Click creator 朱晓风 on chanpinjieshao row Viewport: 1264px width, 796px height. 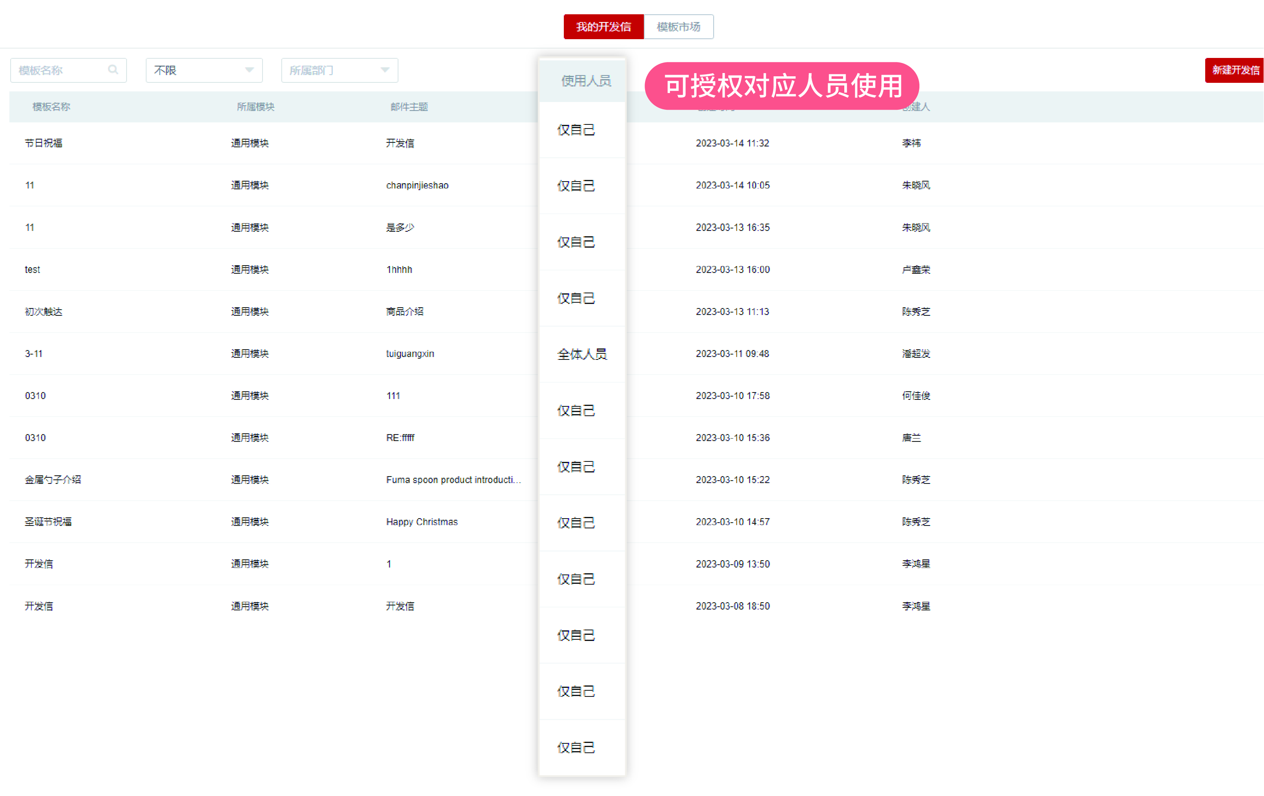coord(916,185)
